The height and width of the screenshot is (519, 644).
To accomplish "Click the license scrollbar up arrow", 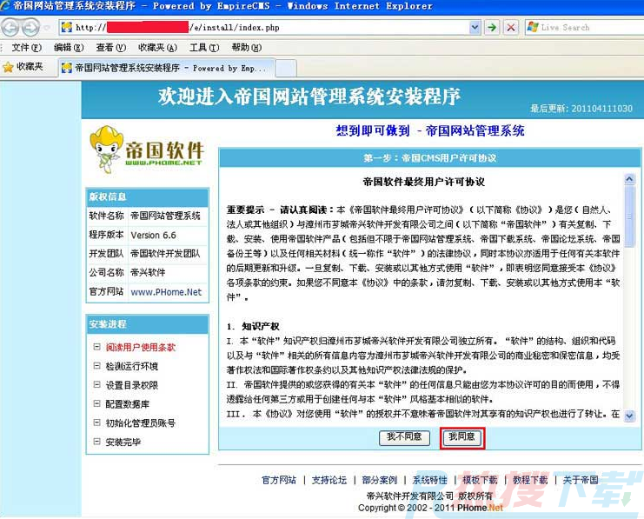I will pyautogui.click(x=629, y=179).
